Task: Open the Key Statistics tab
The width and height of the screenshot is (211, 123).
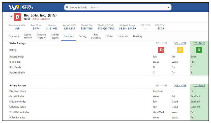Action: tap(96, 36)
